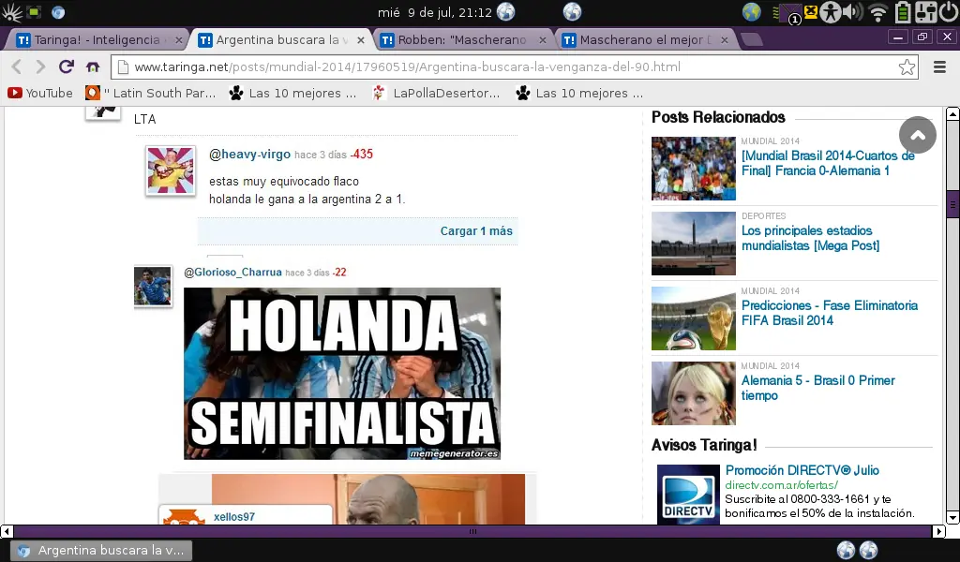Open the sunburst applications menu icon
This screenshot has height=562, width=960.
(x=11, y=11)
